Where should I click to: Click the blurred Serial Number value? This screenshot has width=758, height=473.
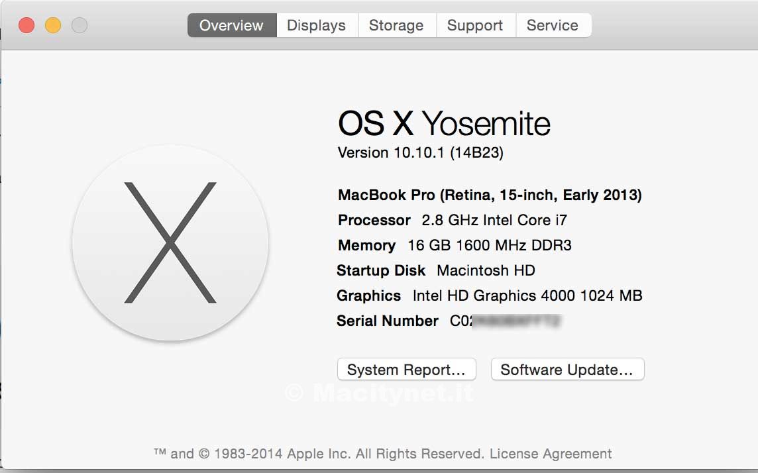click(506, 321)
